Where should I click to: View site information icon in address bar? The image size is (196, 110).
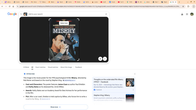click(18, 6)
